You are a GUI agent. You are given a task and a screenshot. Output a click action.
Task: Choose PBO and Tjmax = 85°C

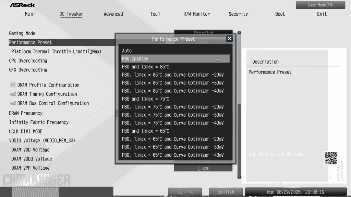coord(175,67)
